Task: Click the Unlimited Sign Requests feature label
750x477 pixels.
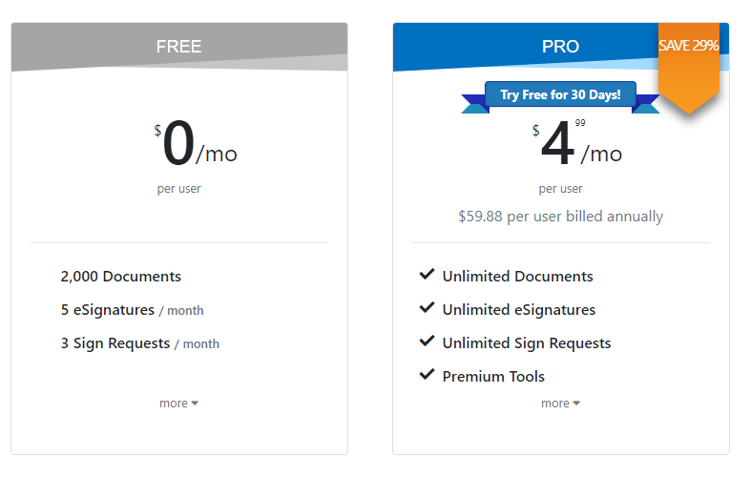Action: click(x=526, y=343)
